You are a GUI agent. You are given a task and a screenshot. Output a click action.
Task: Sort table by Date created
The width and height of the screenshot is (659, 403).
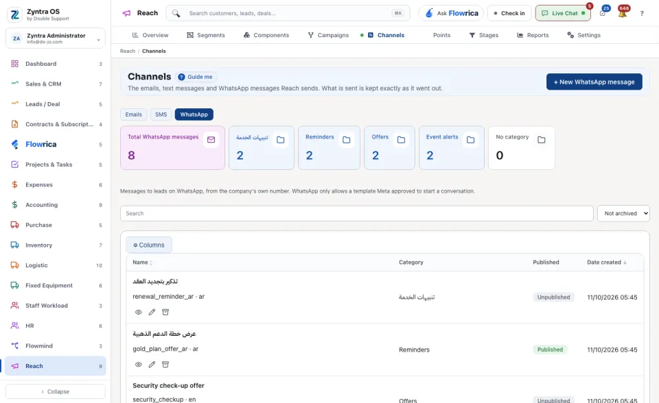click(x=606, y=262)
